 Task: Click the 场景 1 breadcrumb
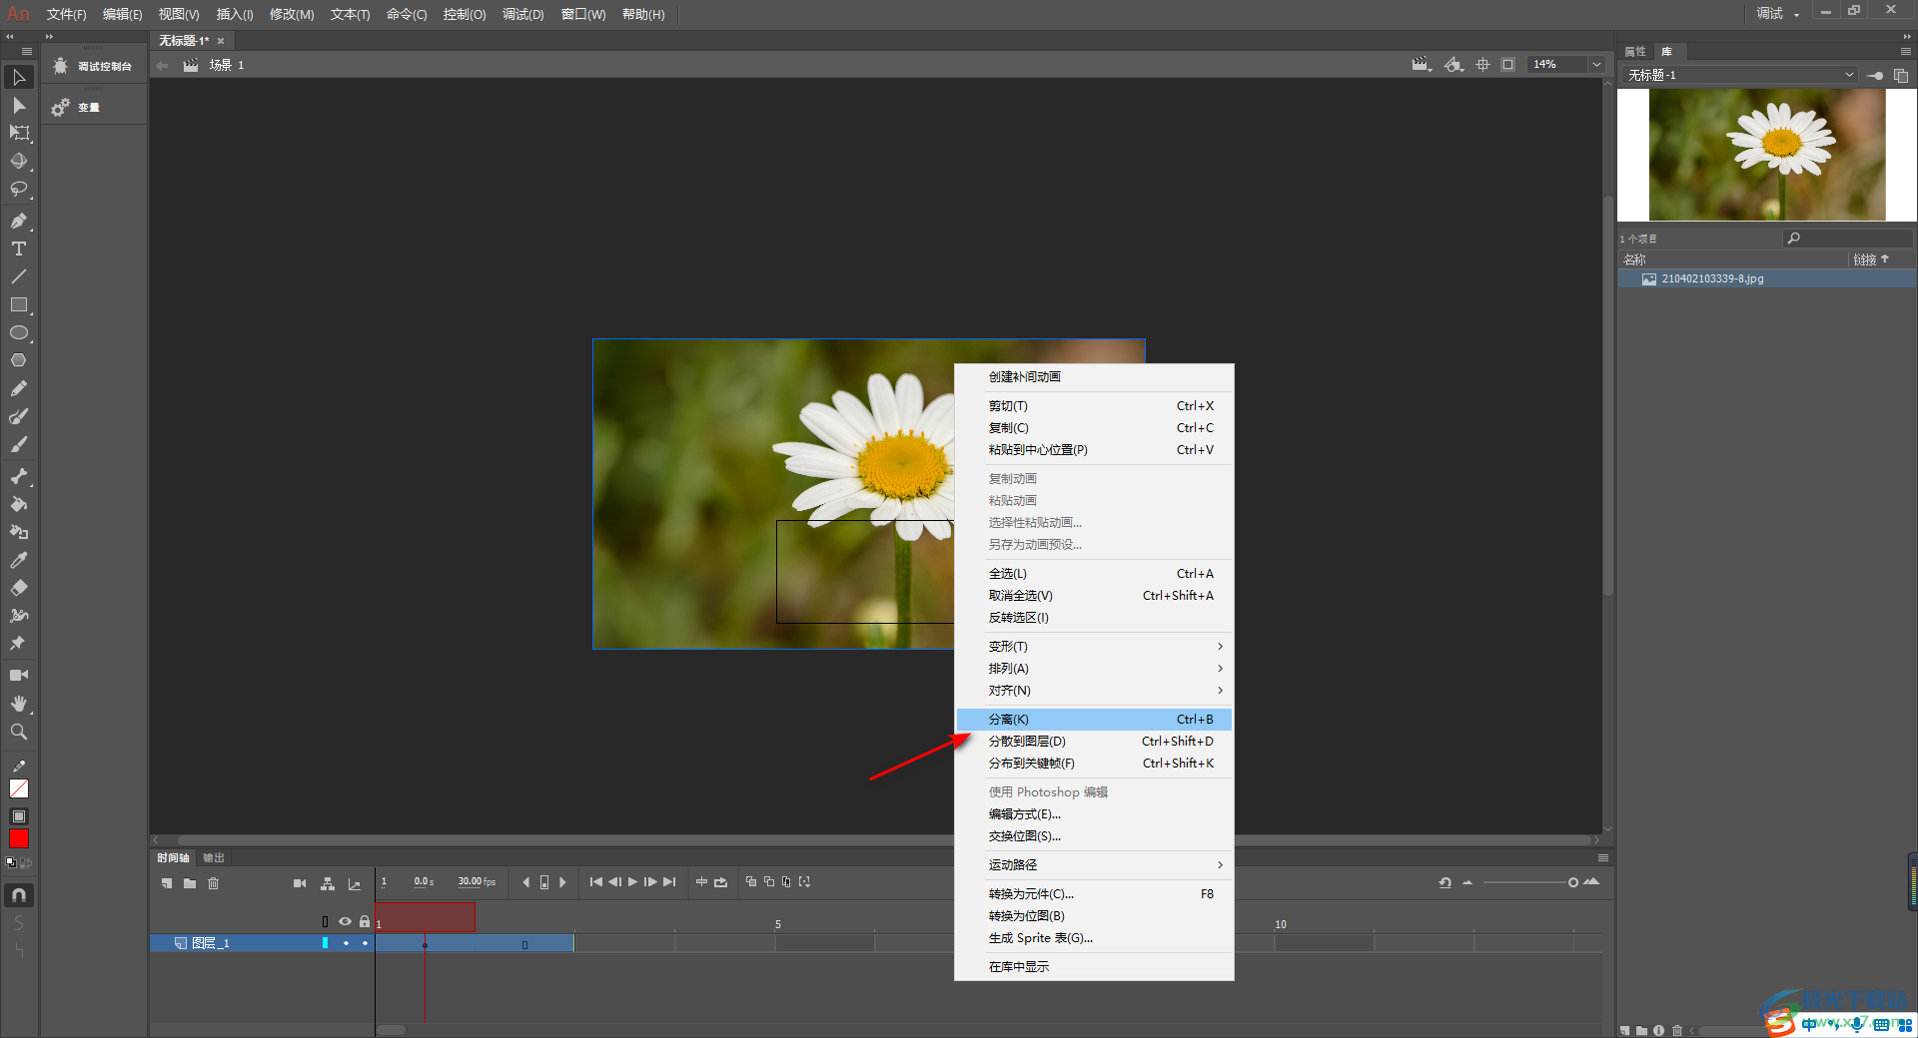pyautogui.click(x=227, y=65)
